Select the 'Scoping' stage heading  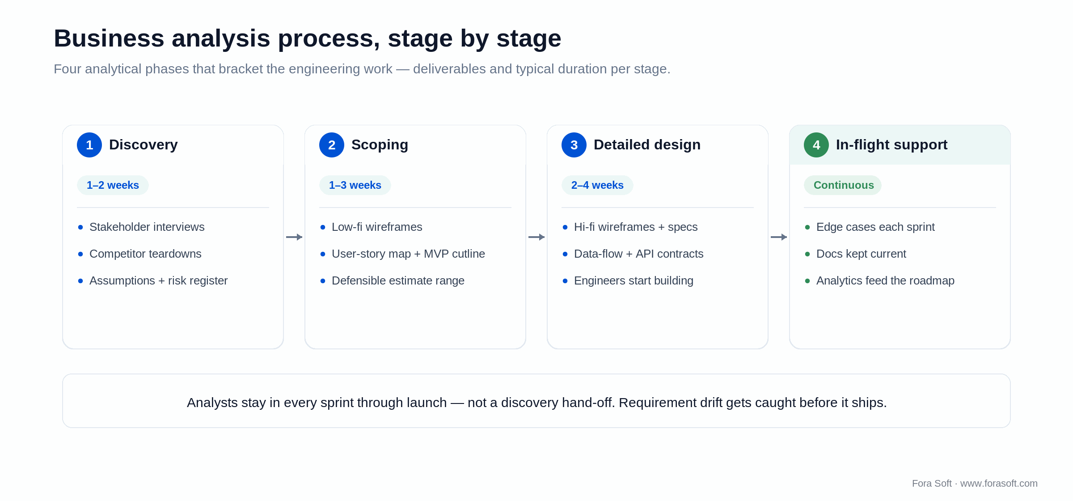click(380, 145)
